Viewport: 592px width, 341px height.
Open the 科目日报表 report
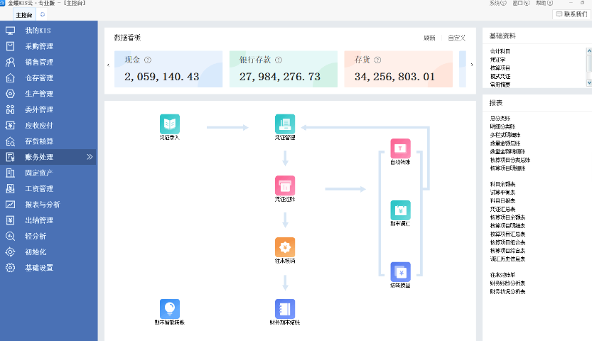tap(502, 200)
